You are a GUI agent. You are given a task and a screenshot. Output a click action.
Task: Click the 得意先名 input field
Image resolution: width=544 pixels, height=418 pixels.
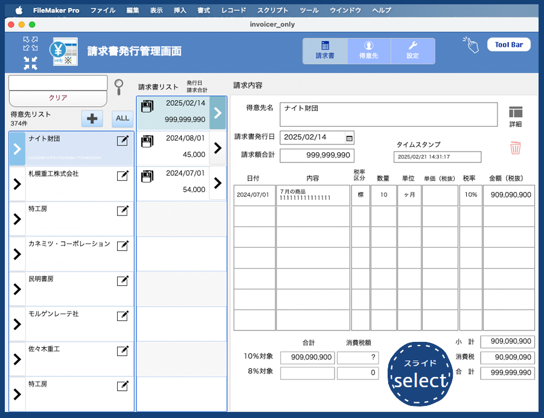coord(388,115)
